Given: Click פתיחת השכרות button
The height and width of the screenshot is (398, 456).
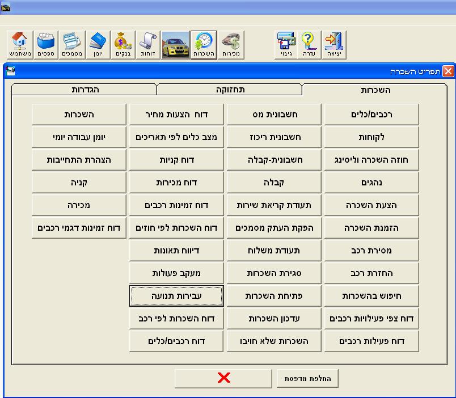Looking at the screenshot, I should [274, 296].
